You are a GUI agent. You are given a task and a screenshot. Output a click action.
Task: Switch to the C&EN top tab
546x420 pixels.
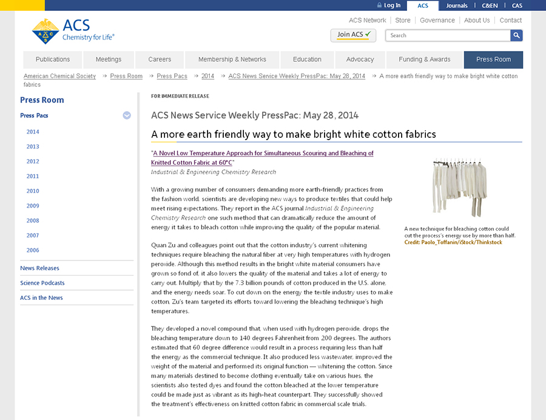(x=490, y=5)
